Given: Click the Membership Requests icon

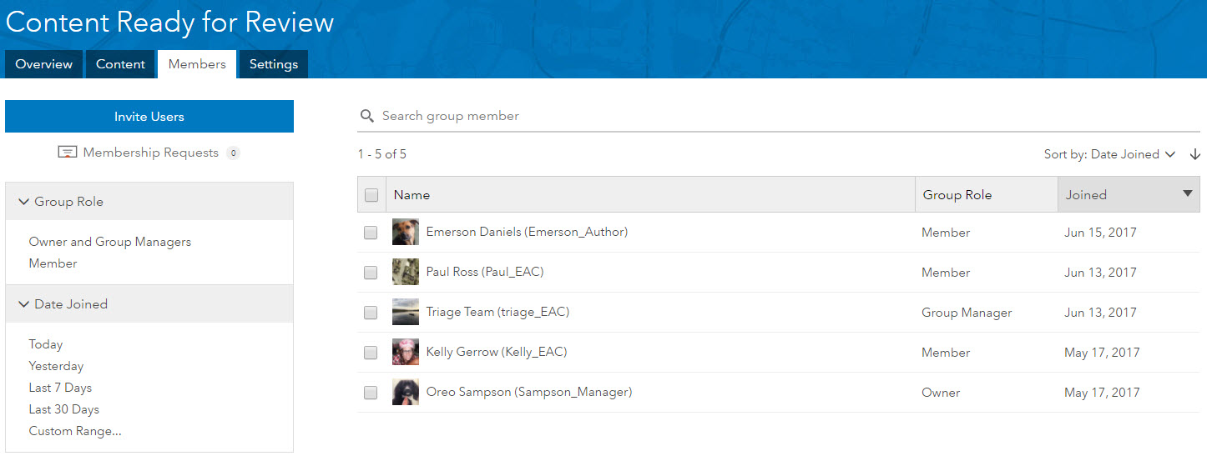Looking at the screenshot, I should pos(68,153).
